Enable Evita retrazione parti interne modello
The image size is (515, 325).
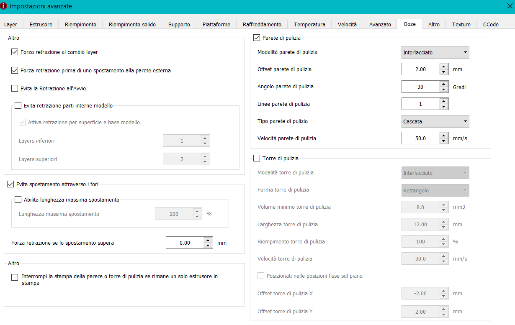tap(18, 106)
